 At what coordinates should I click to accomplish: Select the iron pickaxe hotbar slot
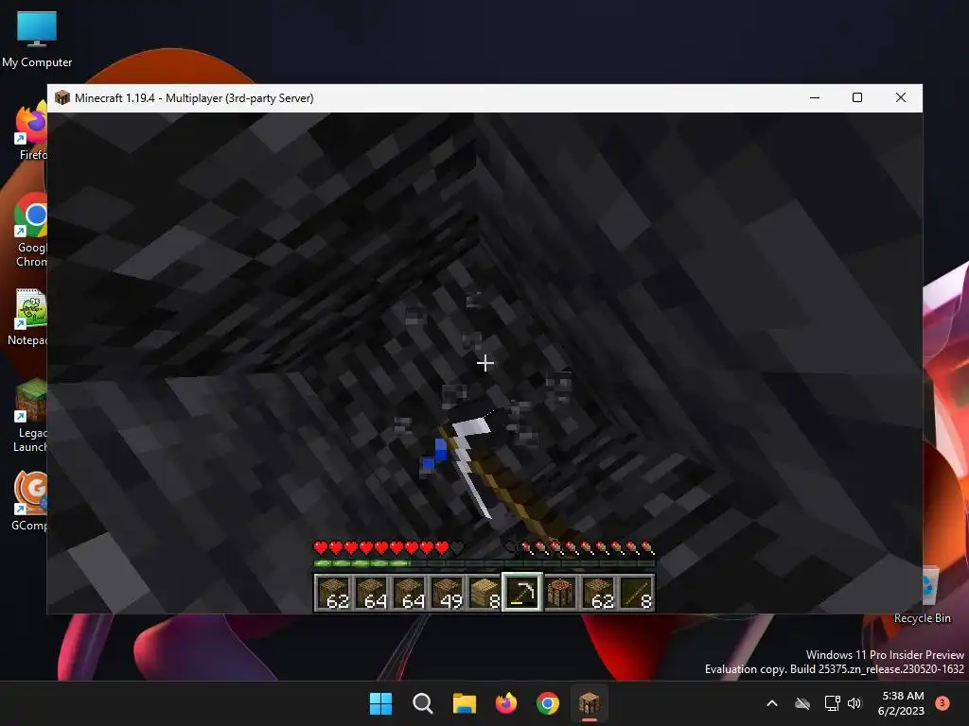(522, 592)
